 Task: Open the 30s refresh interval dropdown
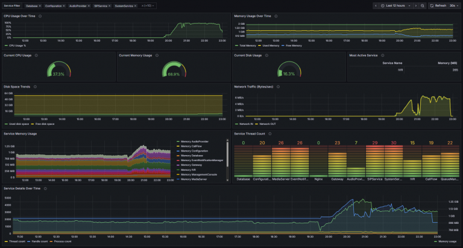(454, 5)
